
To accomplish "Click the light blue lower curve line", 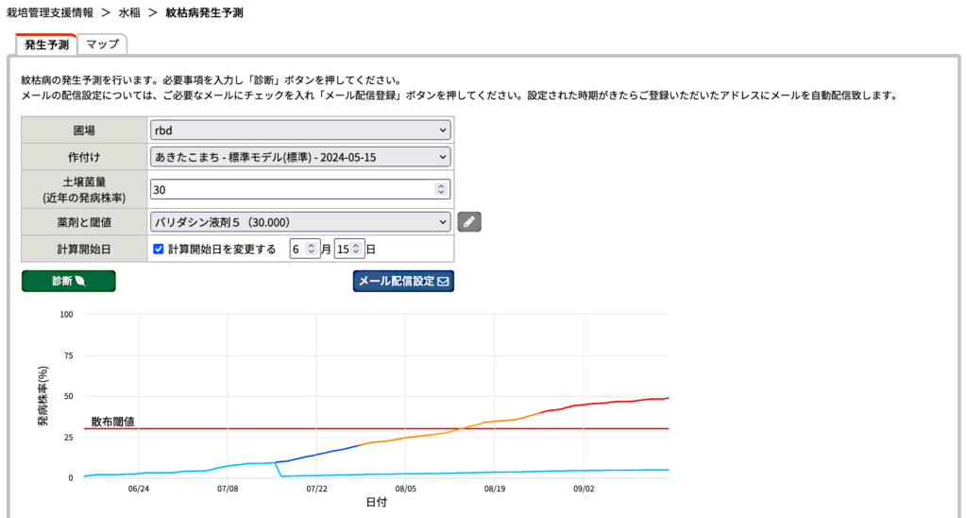I will pyautogui.click(x=472, y=473).
